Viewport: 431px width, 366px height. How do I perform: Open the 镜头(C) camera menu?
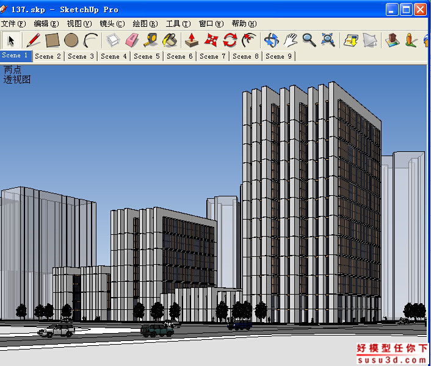tap(112, 24)
